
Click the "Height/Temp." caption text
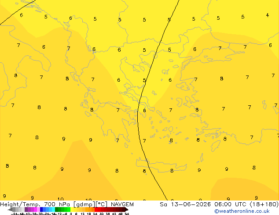[20, 204]
